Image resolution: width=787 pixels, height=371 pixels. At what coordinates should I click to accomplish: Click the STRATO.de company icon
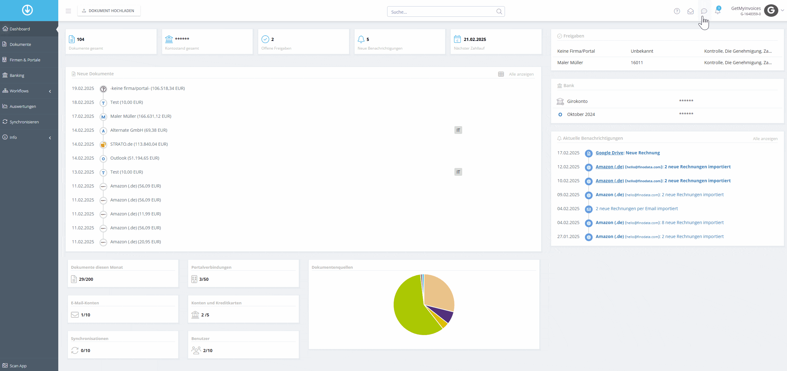click(103, 145)
